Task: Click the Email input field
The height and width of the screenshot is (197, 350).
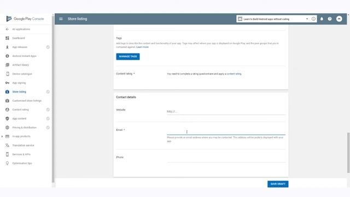Action: click(226, 132)
